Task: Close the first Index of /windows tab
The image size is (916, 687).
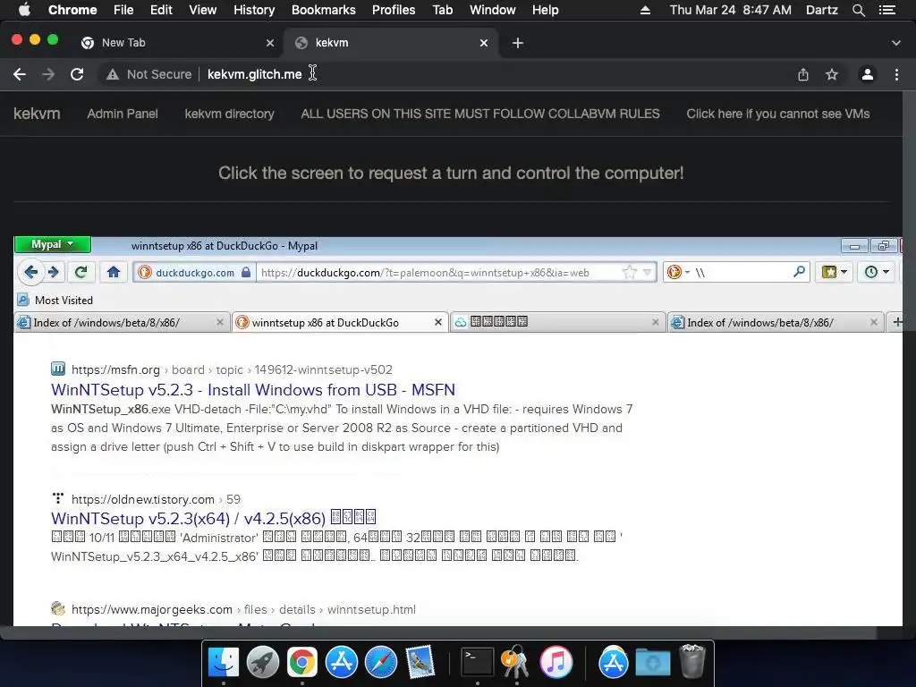Action: tap(220, 322)
